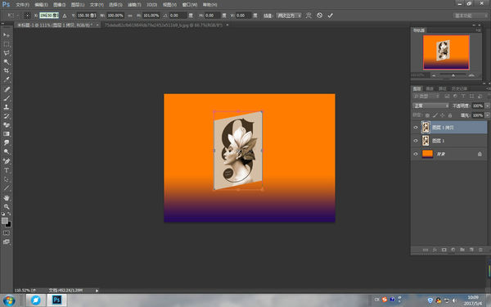
Task: Select the Crop tool
Action: click(7, 70)
